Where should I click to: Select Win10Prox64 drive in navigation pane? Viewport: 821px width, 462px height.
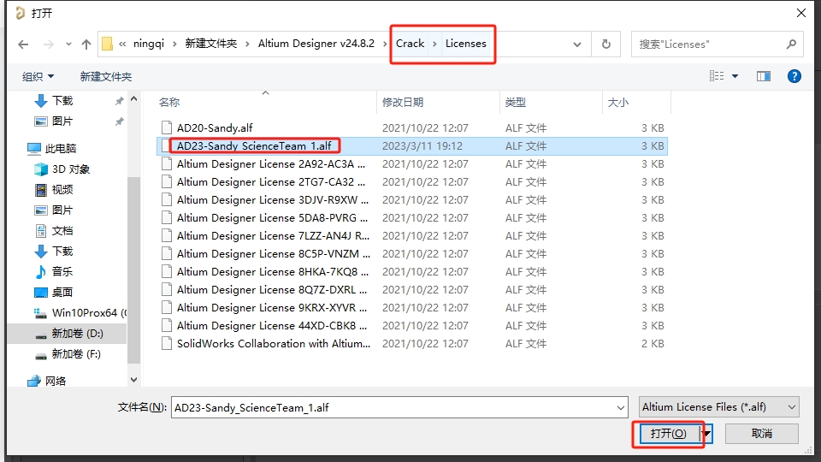80,313
